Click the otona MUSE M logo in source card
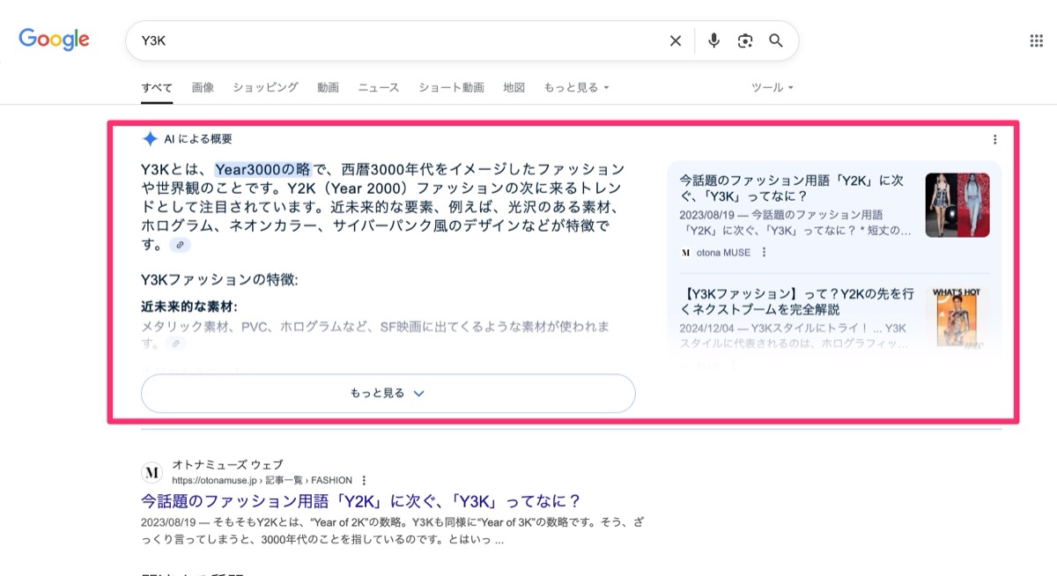Image resolution: width=1057 pixels, height=576 pixels. coord(685,252)
